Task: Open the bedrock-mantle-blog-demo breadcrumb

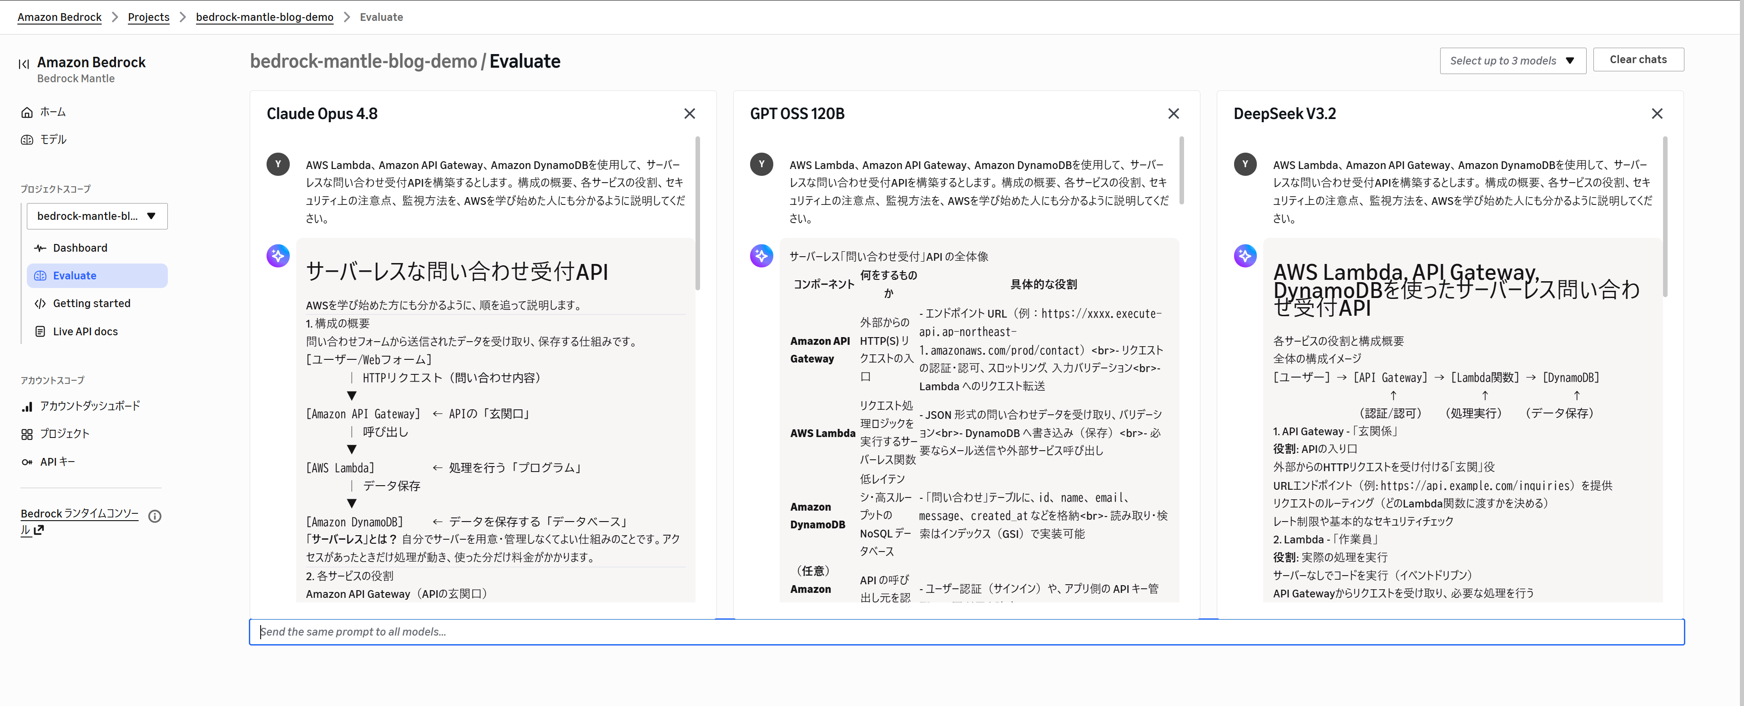Action: pyautogui.click(x=264, y=17)
